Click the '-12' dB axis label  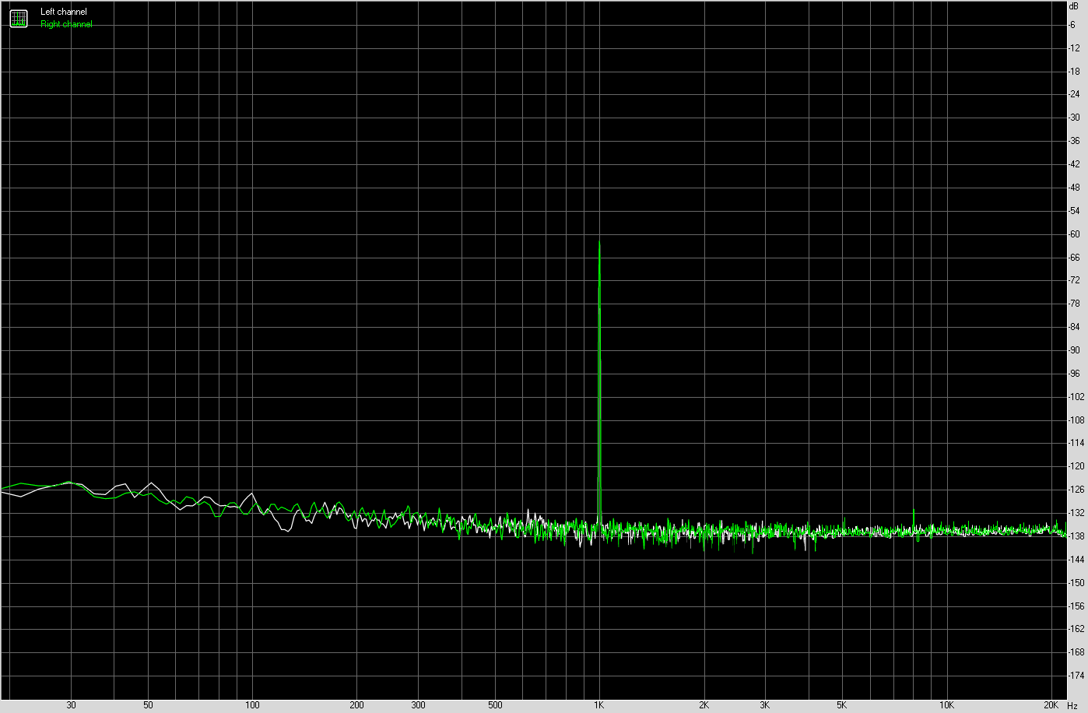pos(1074,48)
